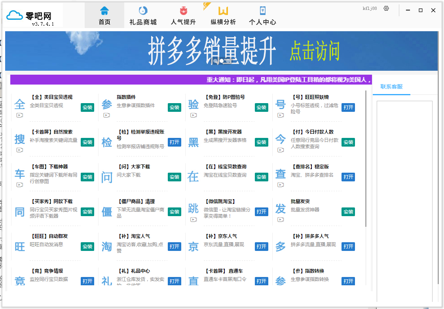Install 黑搜开发器 tool
The height and width of the screenshot is (309, 444).
261,142
